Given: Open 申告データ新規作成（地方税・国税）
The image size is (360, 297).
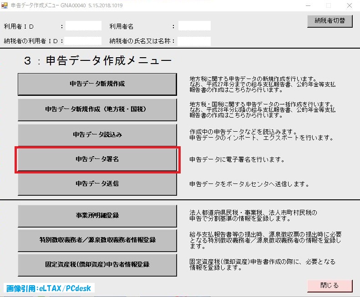Looking at the screenshot, I should (97, 109).
